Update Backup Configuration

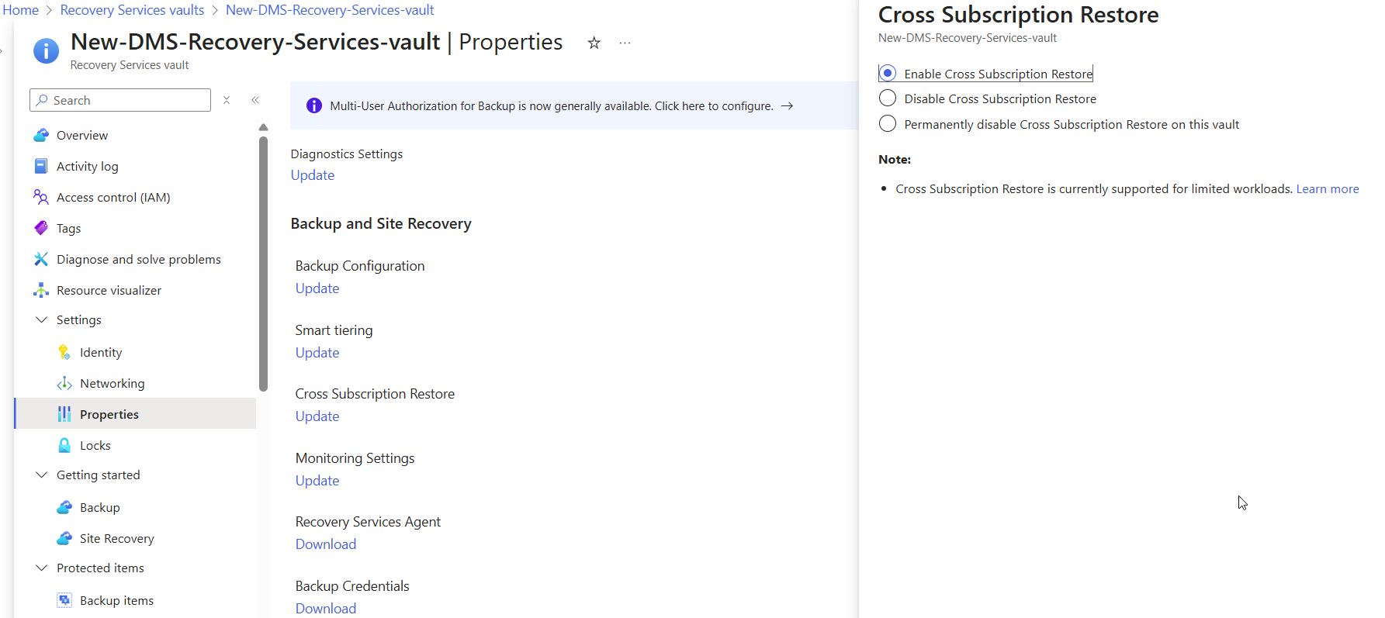(317, 288)
